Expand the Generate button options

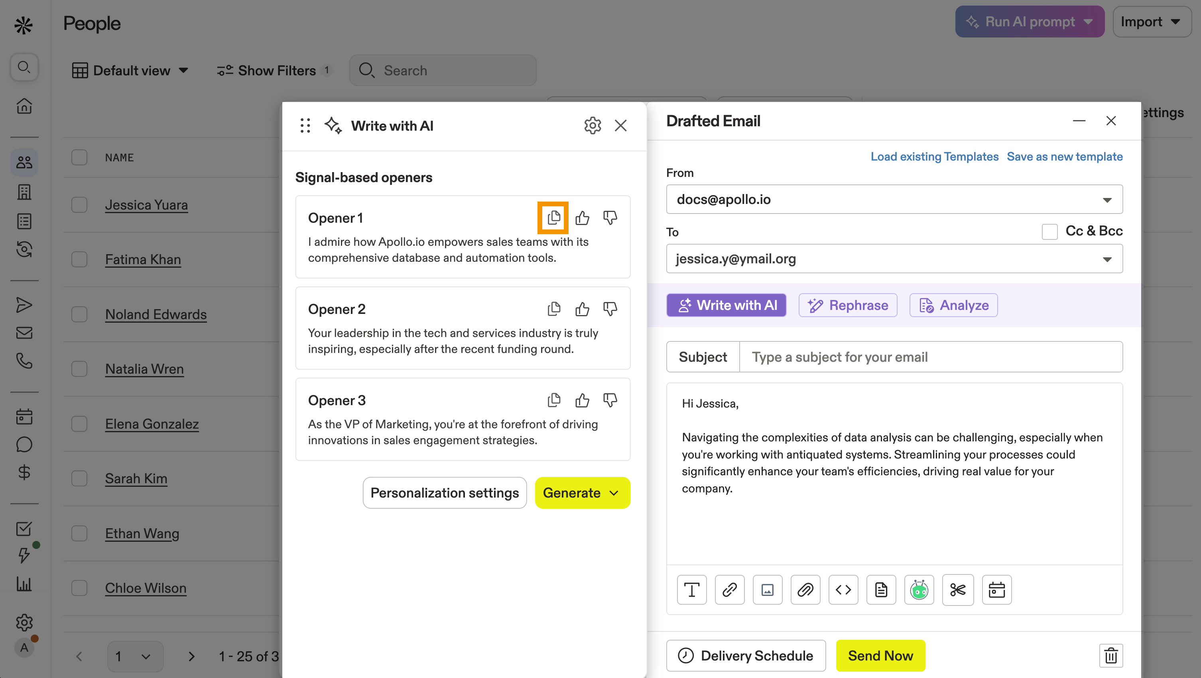614,493
